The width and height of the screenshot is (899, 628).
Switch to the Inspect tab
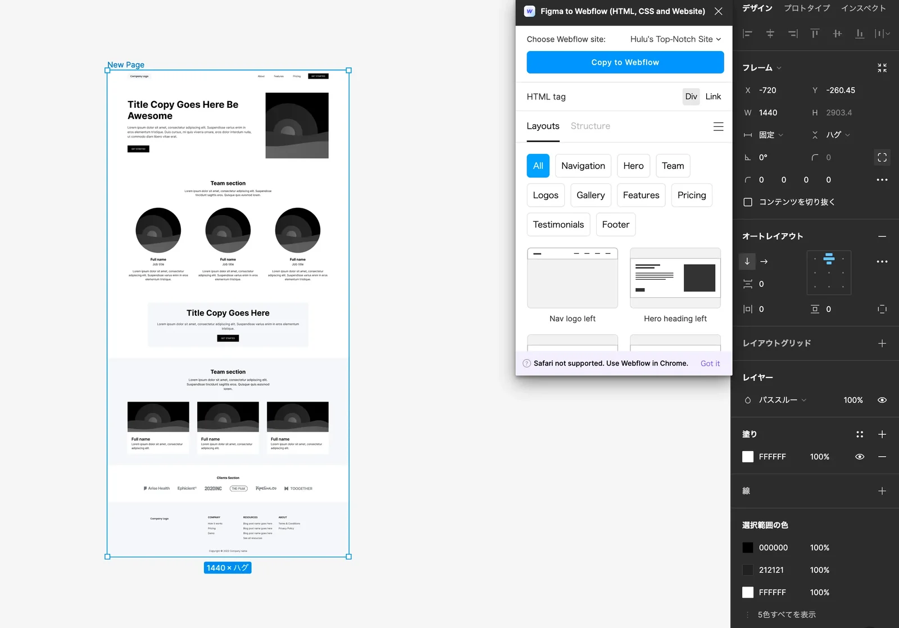pyautogui.click(x=863, y=8)
